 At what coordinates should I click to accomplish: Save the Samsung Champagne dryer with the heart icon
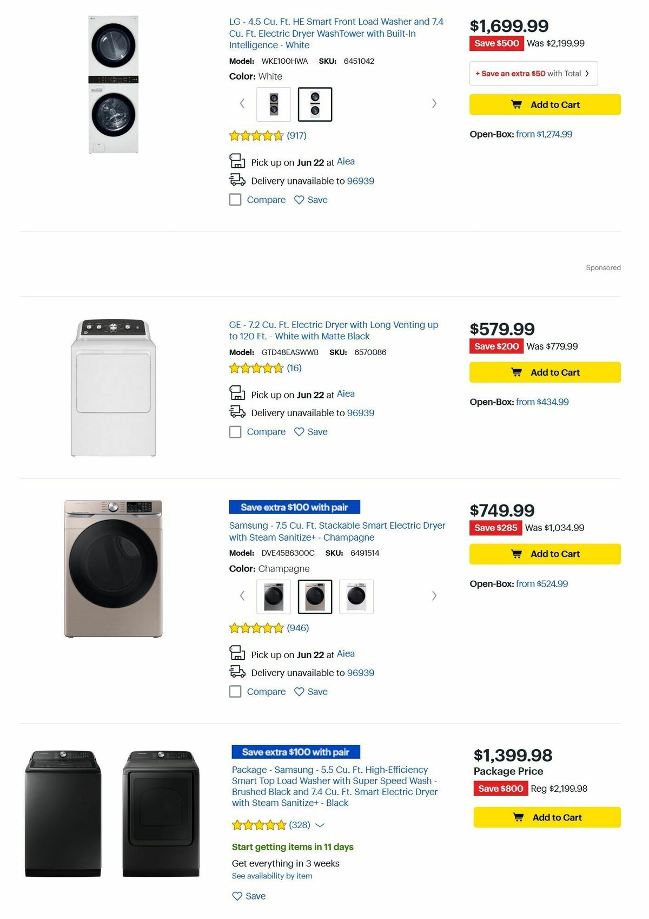point(299,691)
